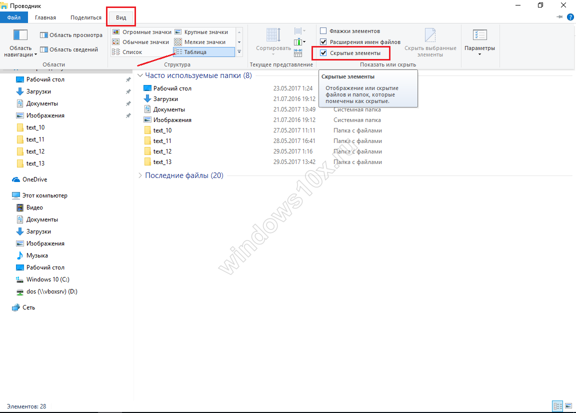The height and width of the screenshot is (413, 576).
Task: Uncheck Расширения имен файлов checkbox
Action: 323,42
